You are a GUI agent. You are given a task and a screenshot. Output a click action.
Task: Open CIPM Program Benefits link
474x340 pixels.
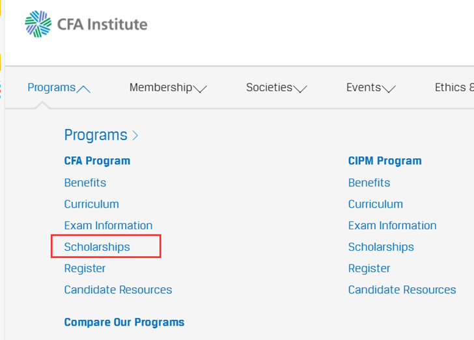369,183
